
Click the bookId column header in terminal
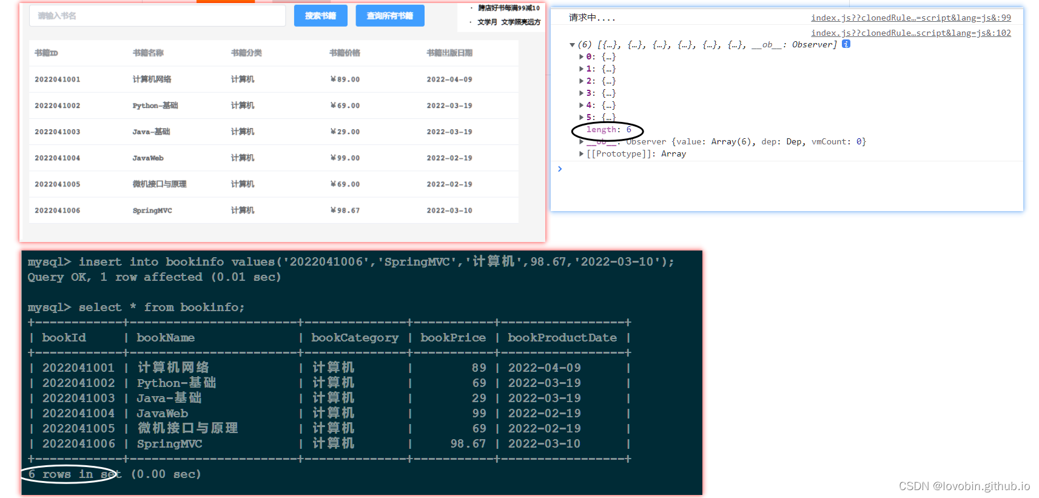64,338
